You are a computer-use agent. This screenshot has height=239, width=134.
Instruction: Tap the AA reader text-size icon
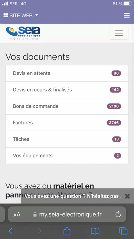(x=17, y=215)
